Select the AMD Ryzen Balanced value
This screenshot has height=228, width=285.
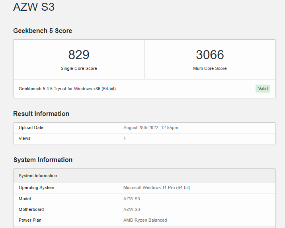tap(145, 220)
